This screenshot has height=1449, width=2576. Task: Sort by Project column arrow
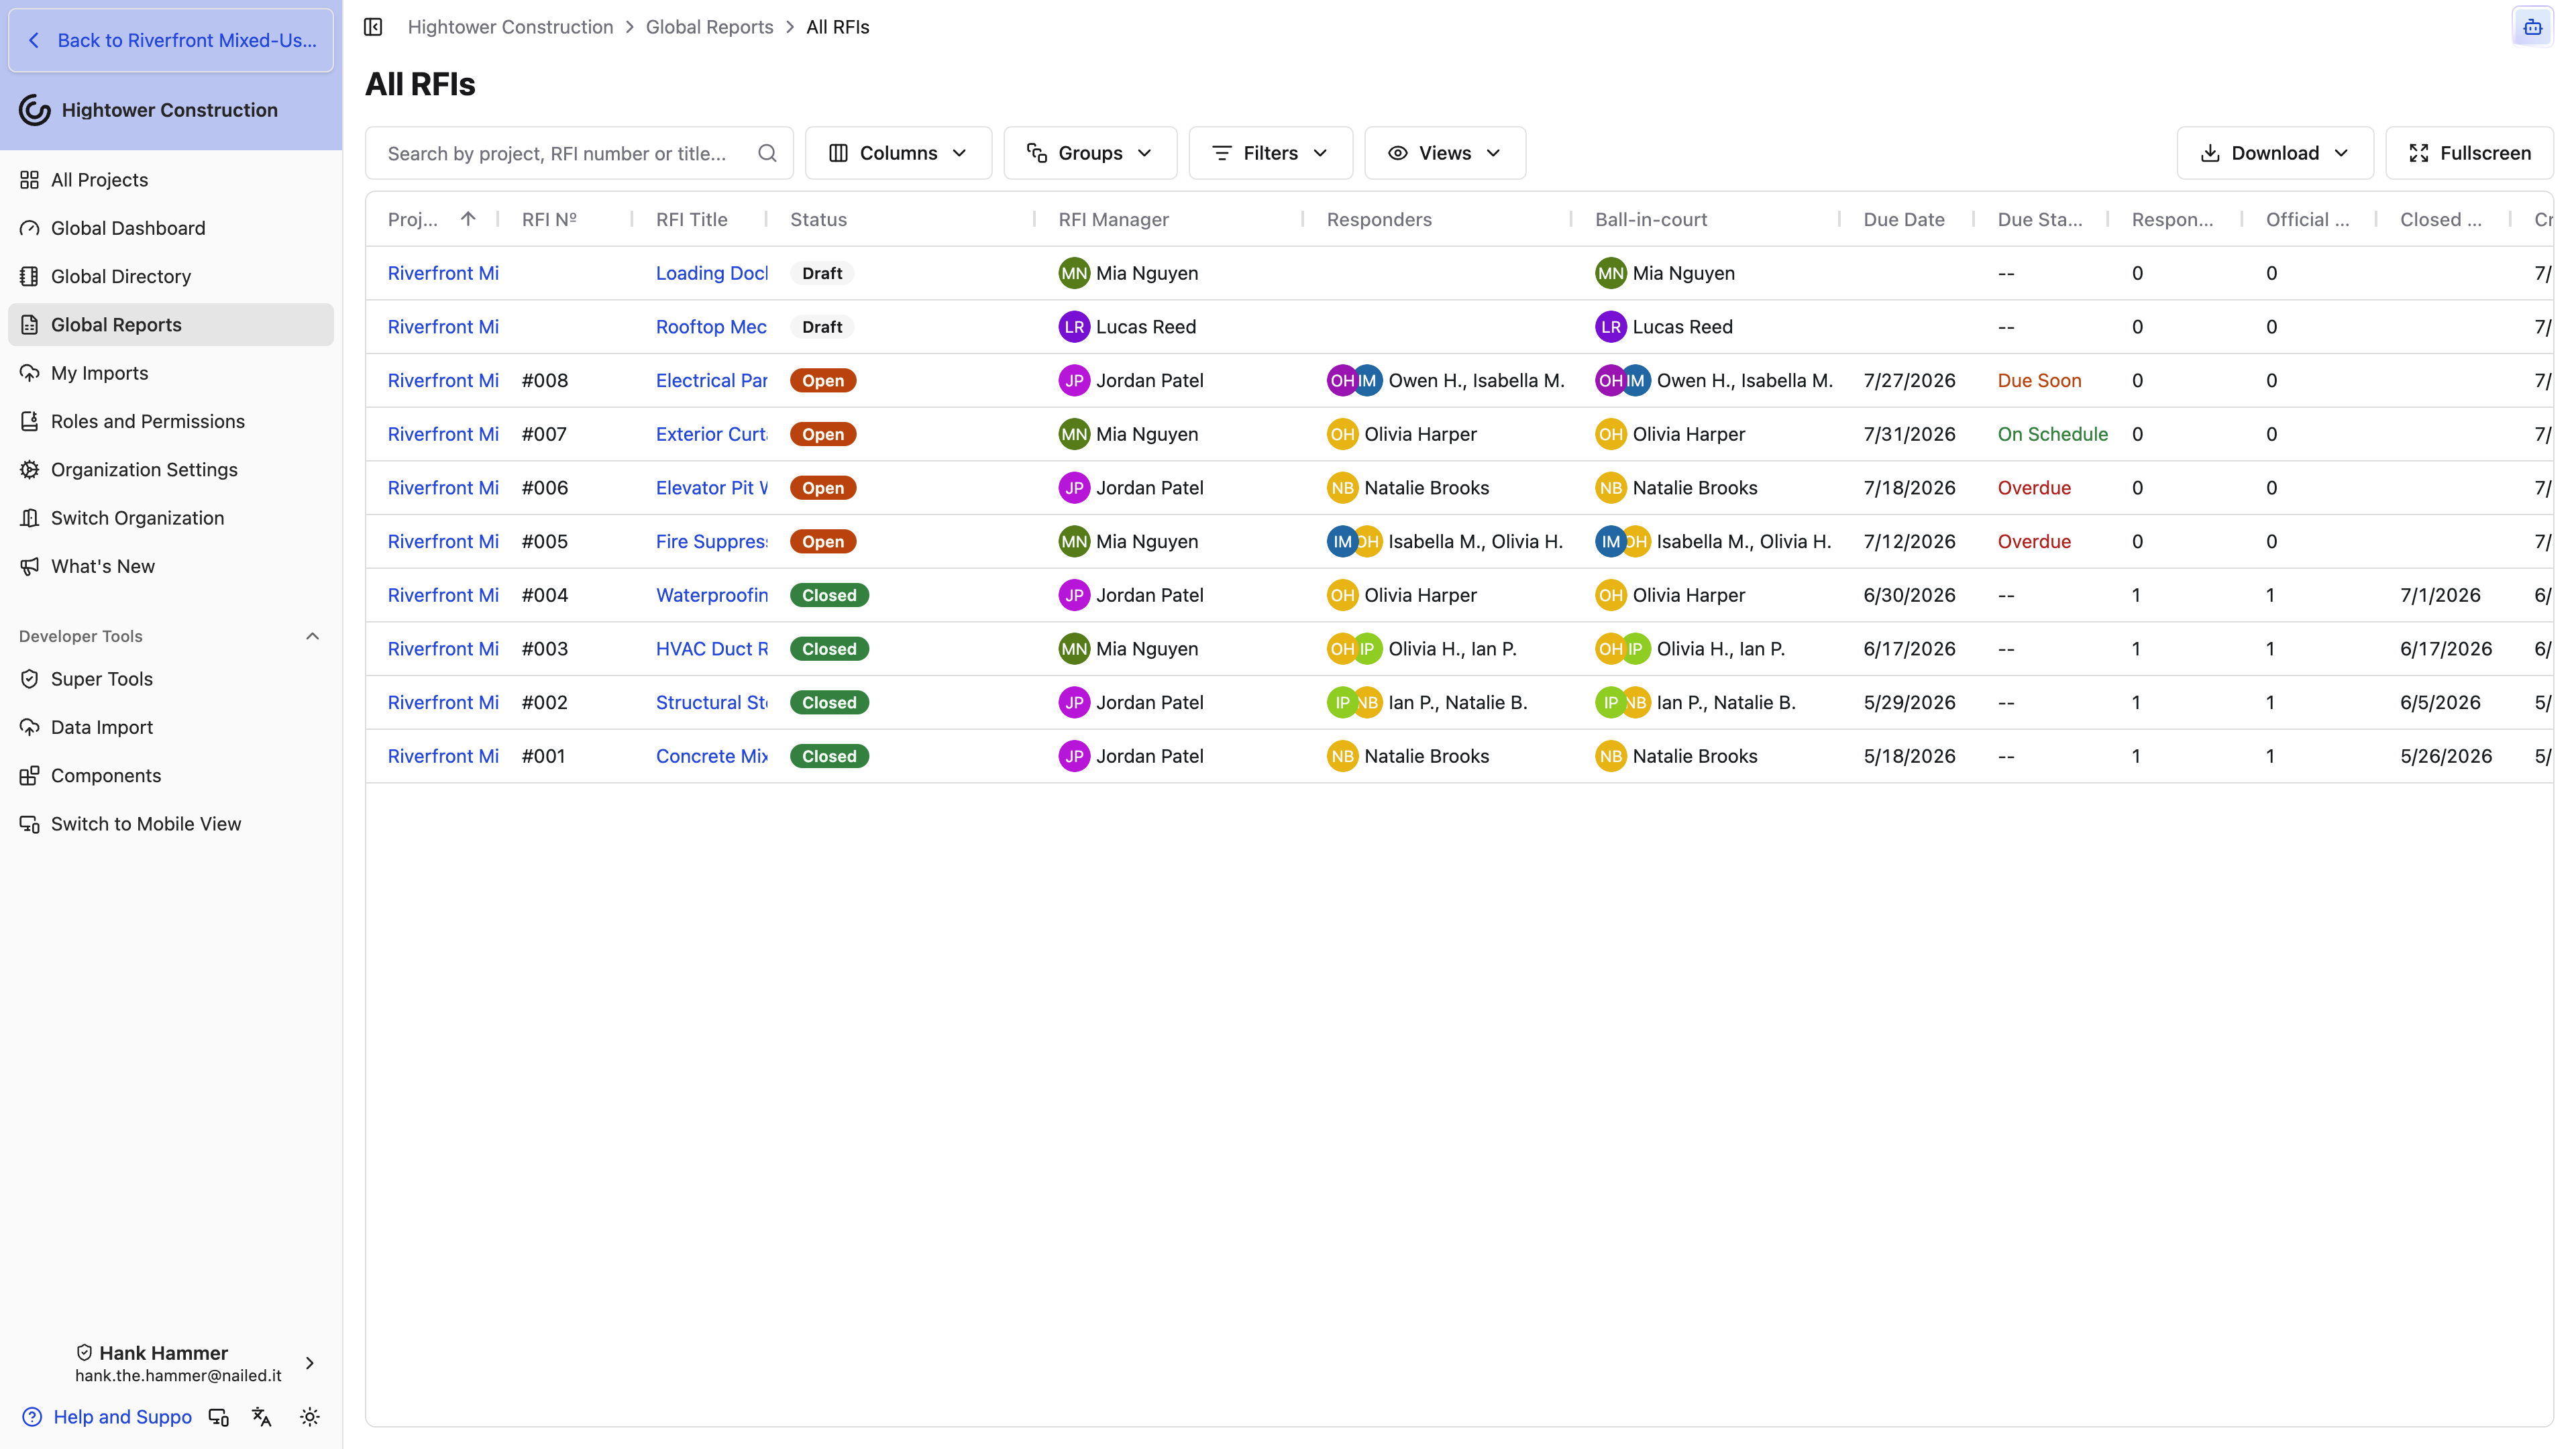pyautogui.click(x=468, y=219)
